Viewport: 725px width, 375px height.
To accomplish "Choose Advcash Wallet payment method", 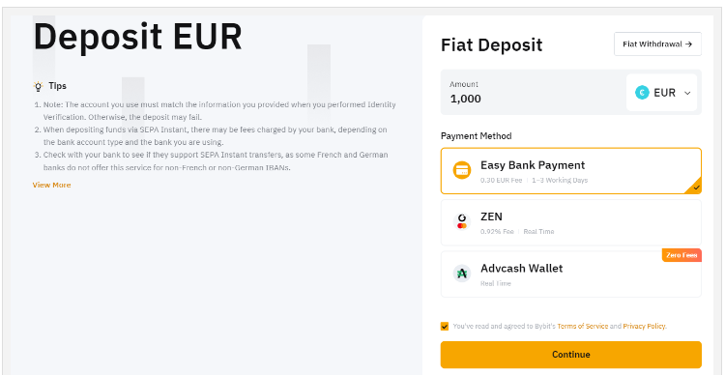I will click(x=571, y=274).
